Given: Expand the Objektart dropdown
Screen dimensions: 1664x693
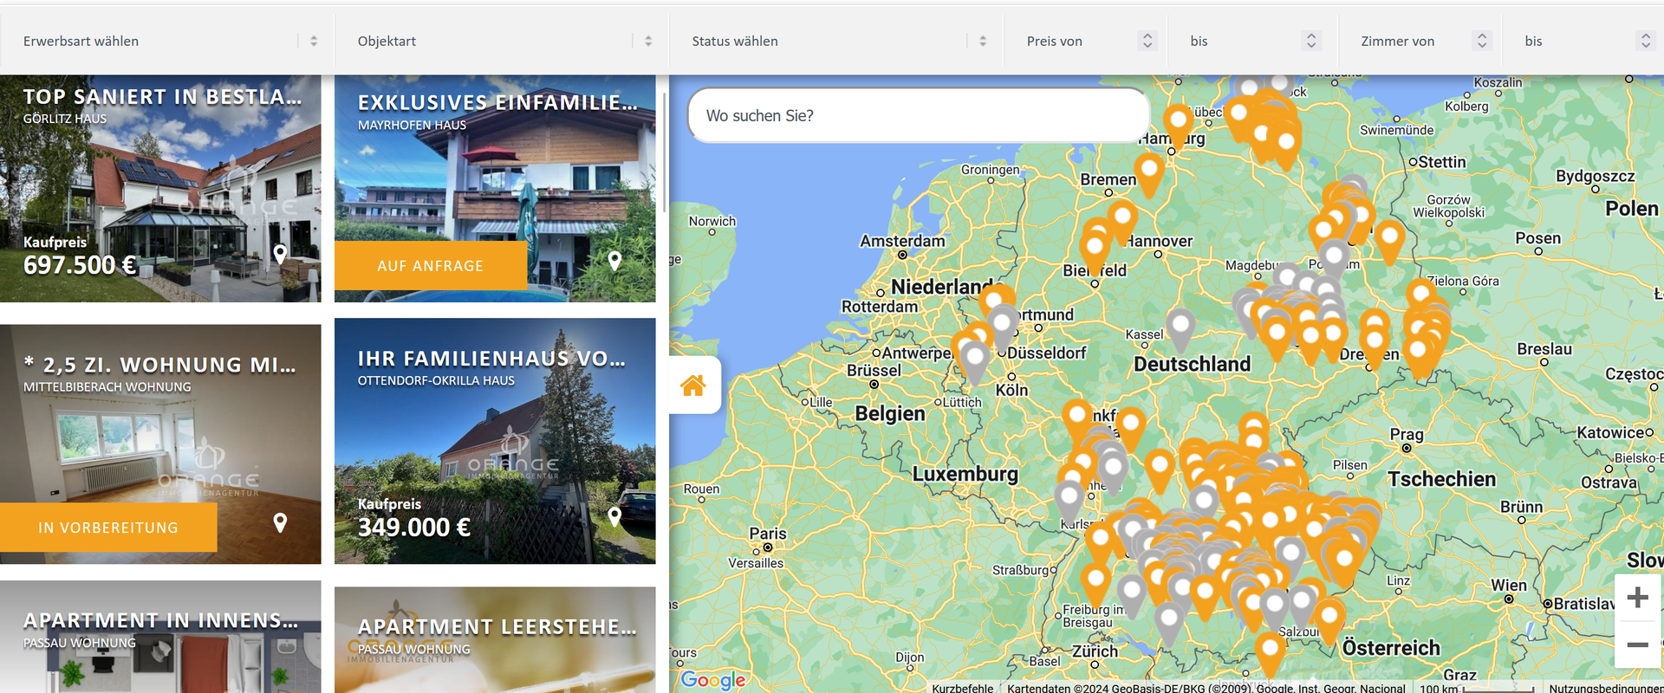Looking at the screenshot, I should point(501,41).
